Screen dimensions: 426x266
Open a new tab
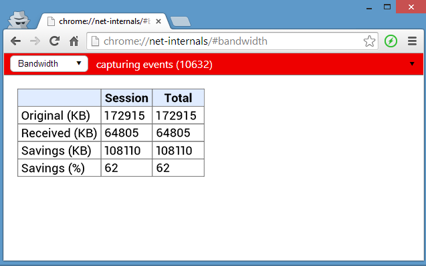181,21
